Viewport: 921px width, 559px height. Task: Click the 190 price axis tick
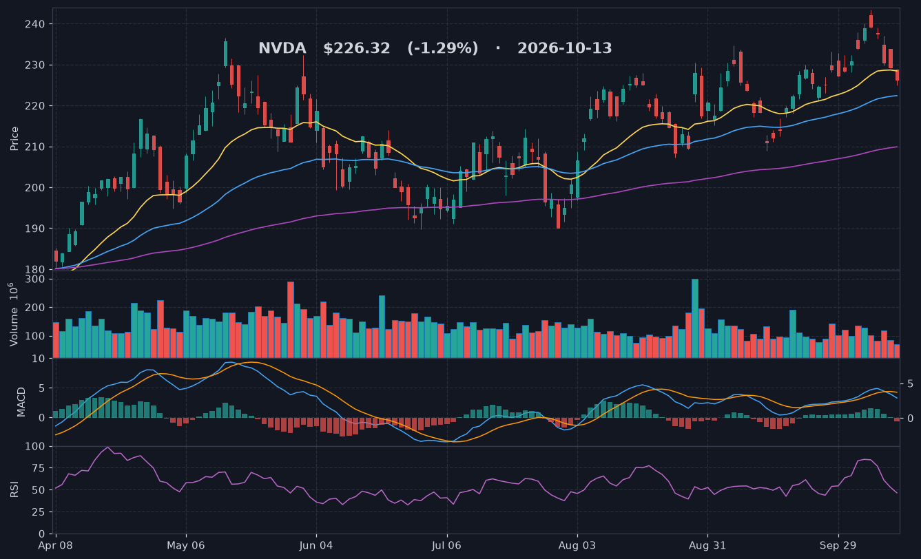click(35, 229)
